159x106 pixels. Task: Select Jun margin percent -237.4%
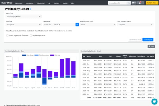point(124,77)
